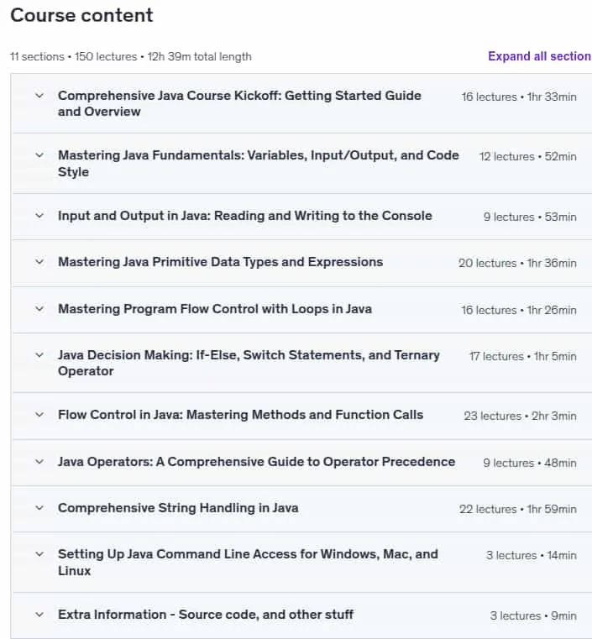Open chevron beside Flow Control in Java

(x=39, y=415)
